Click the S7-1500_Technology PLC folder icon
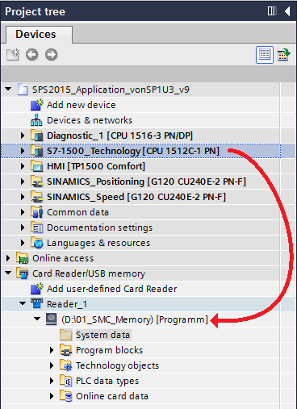 coord(36,151)
